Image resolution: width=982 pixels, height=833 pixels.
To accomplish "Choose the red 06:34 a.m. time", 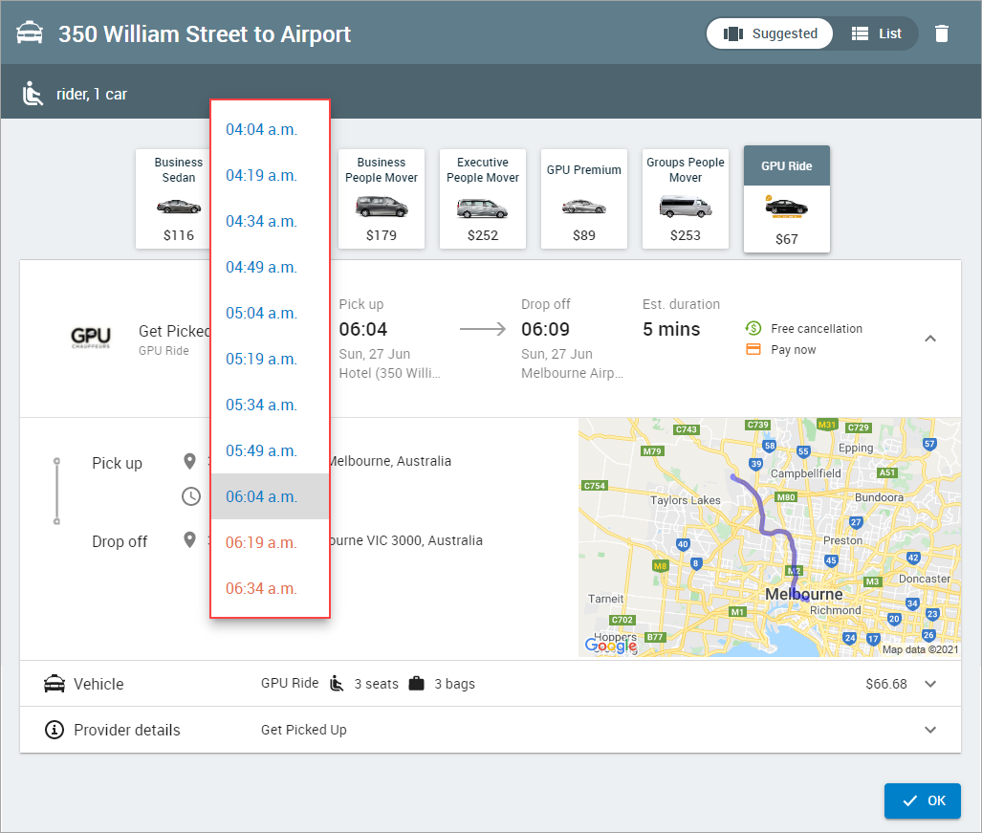I will [270, 589].
